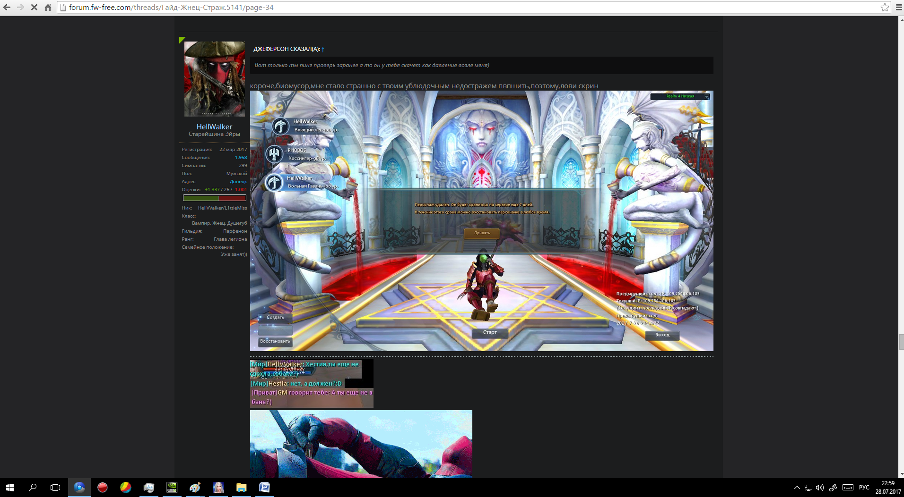
Task: Open the system monitor app on taskbar
Action: 148,488
